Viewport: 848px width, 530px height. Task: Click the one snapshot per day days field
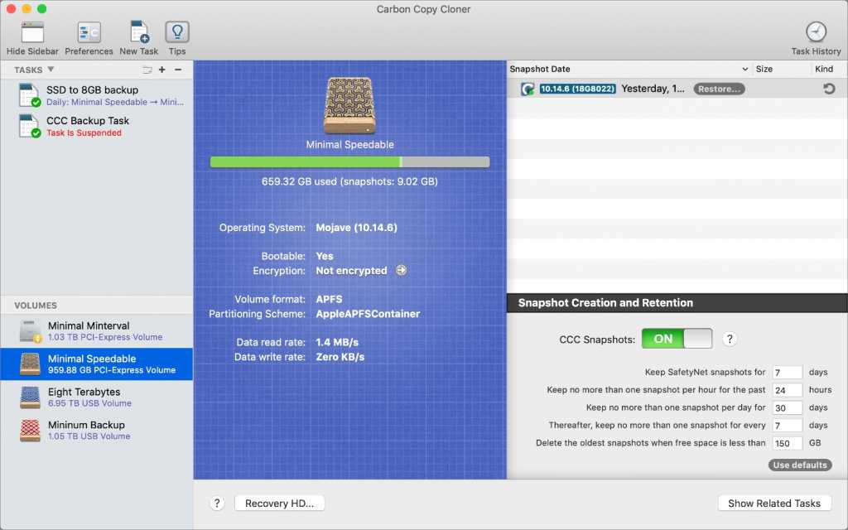pos(787,407)
